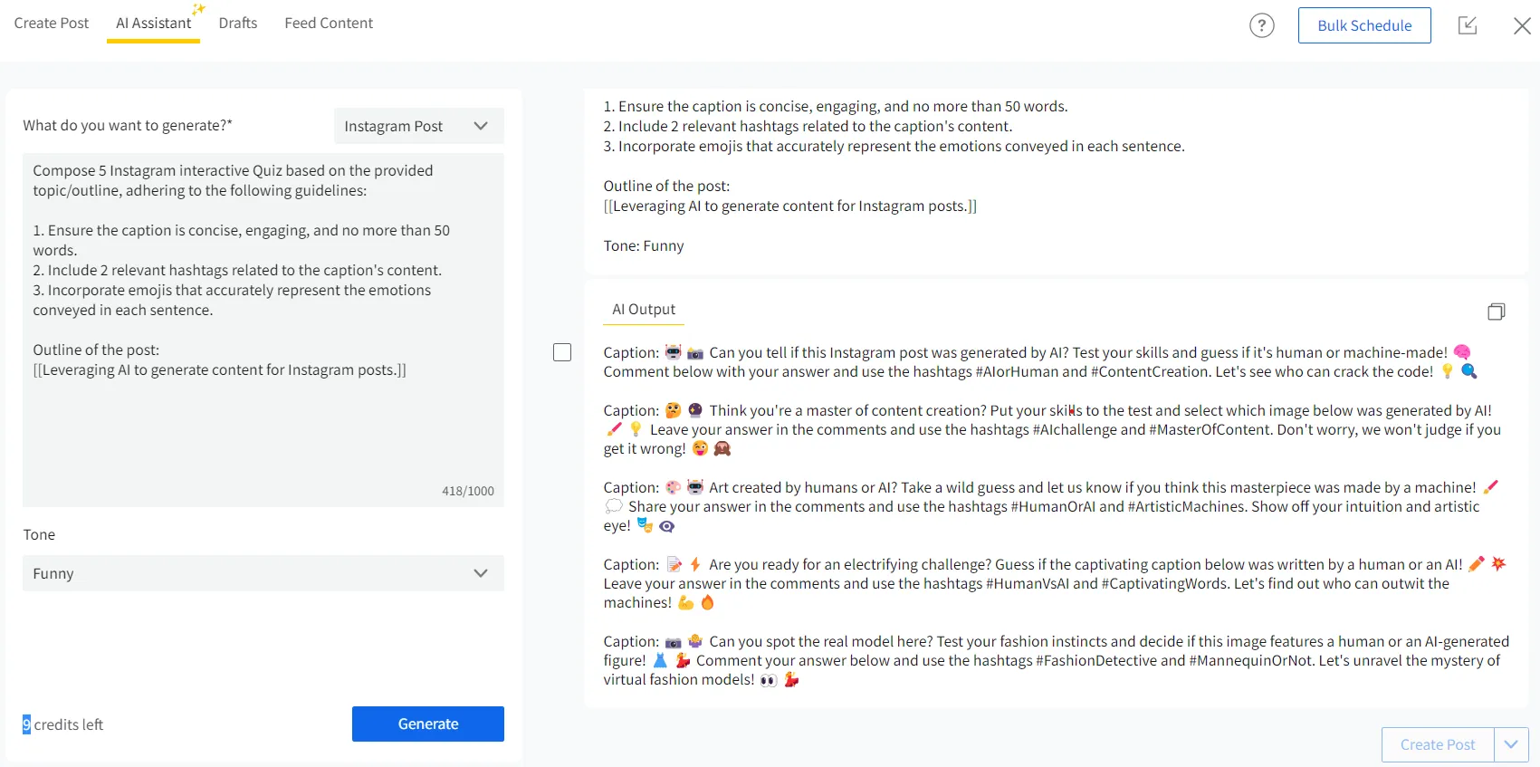The image size is (1540, 767).
Task: Click the sparkle icon on AI Assistant
Action: tap(198, 9)
